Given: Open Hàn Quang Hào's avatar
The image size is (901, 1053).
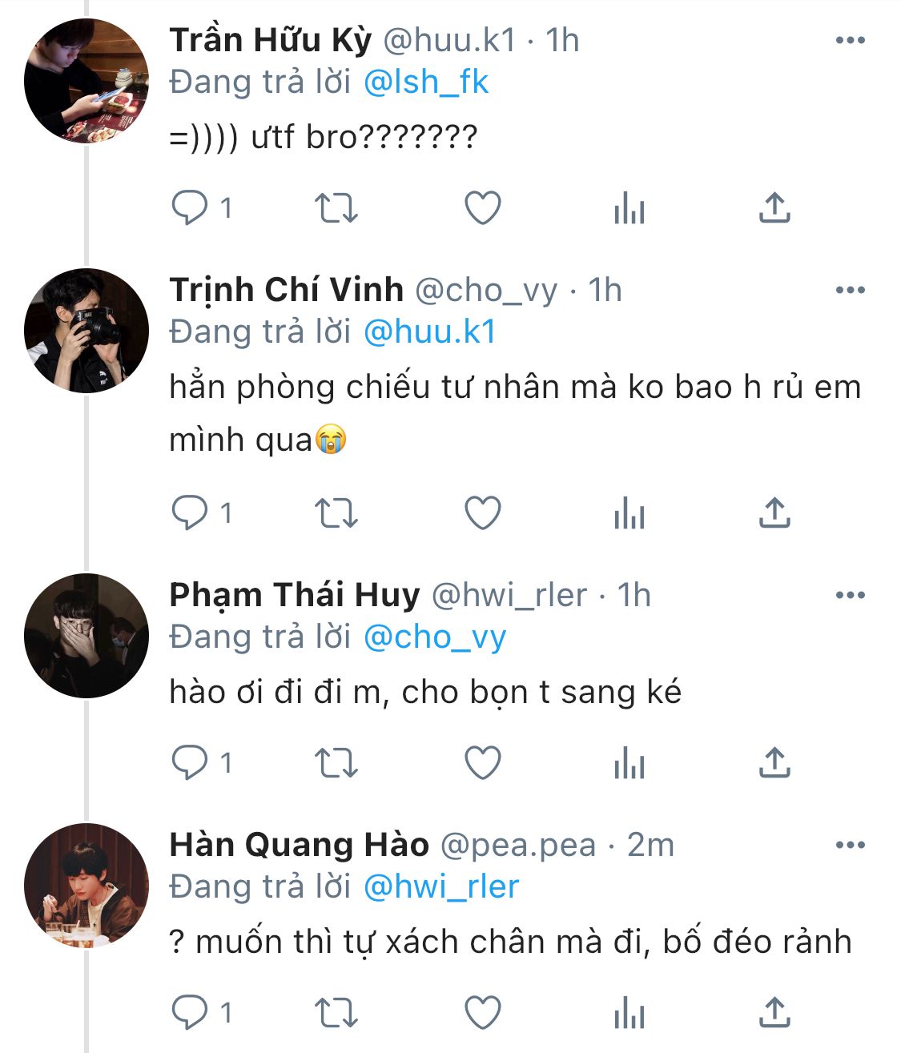Looking at the screenshot, I should pos(86,886).
